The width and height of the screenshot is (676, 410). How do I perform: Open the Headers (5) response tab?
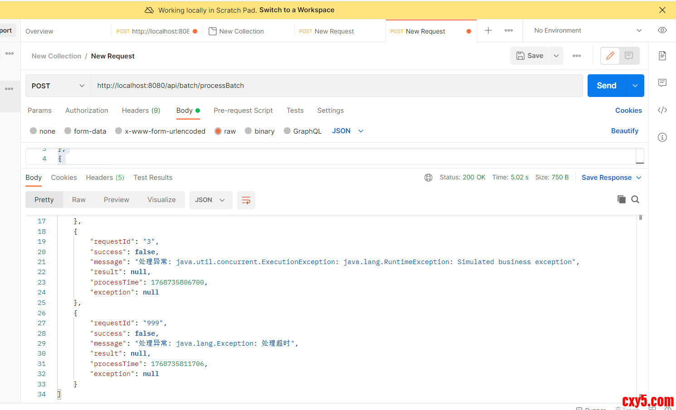click(x=105, y=178)
